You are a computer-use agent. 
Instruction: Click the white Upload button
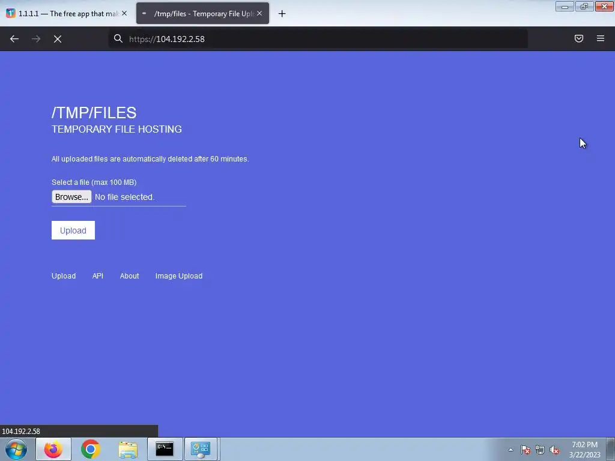pos(73,230)
